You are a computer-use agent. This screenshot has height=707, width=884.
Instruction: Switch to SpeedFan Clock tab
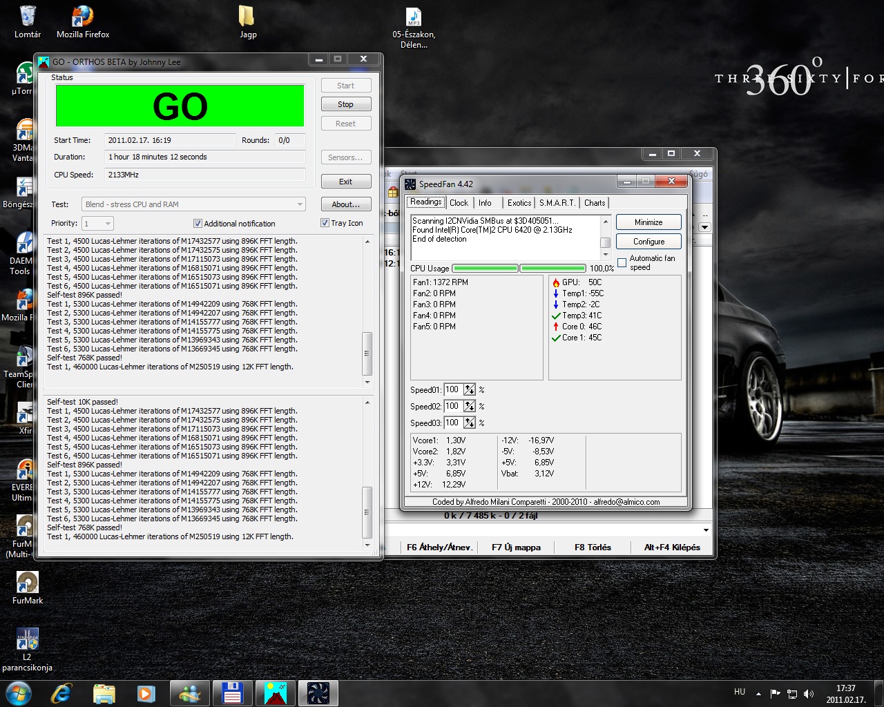(459, 202)
